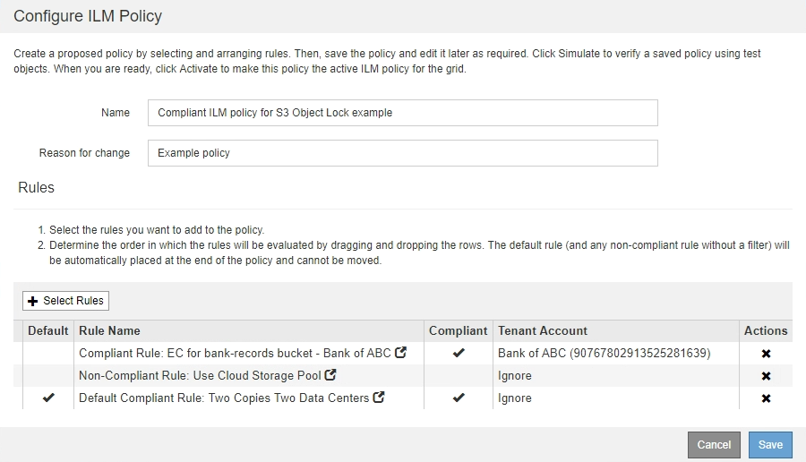Focus the policy Name input field

pyautogui.click(x=402, y=113)
